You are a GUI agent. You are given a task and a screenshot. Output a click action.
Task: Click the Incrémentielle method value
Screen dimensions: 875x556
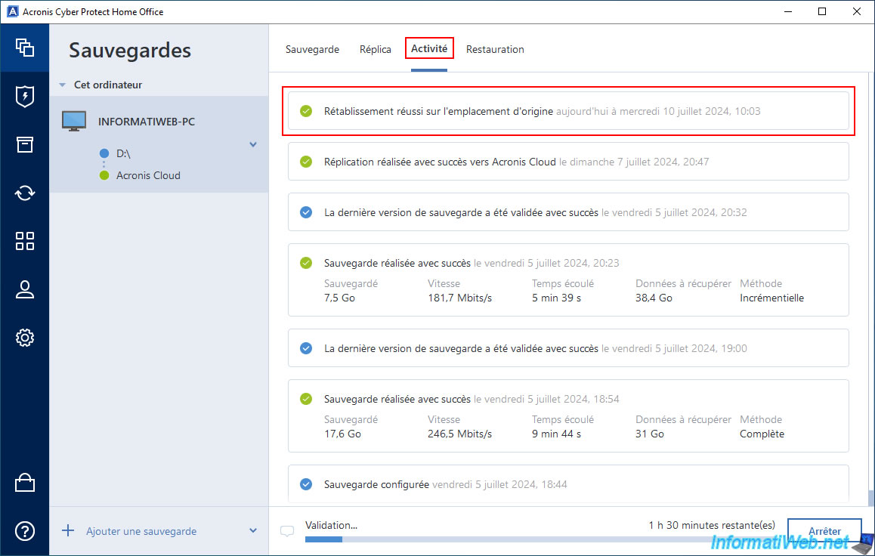(771, 298)
